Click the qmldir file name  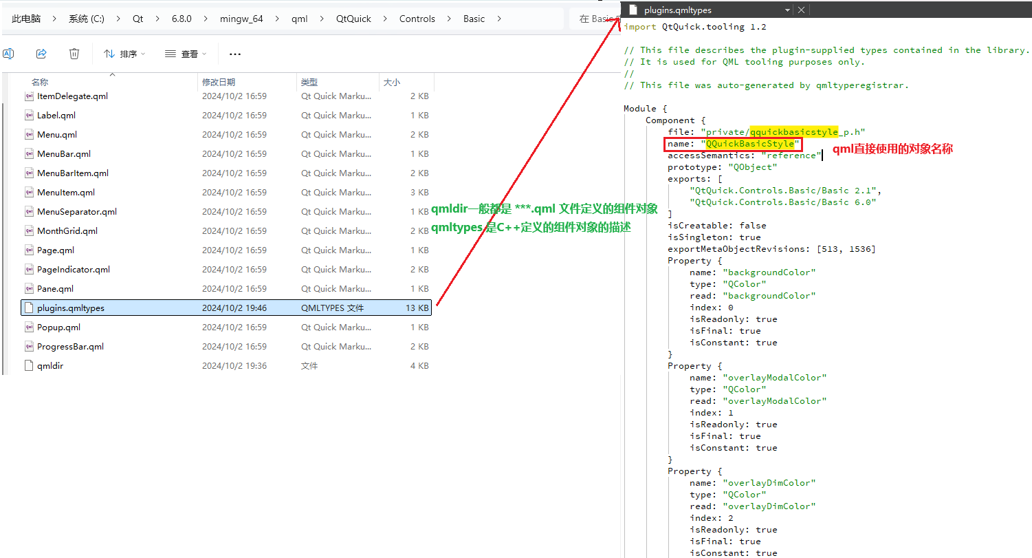(50, 365)
